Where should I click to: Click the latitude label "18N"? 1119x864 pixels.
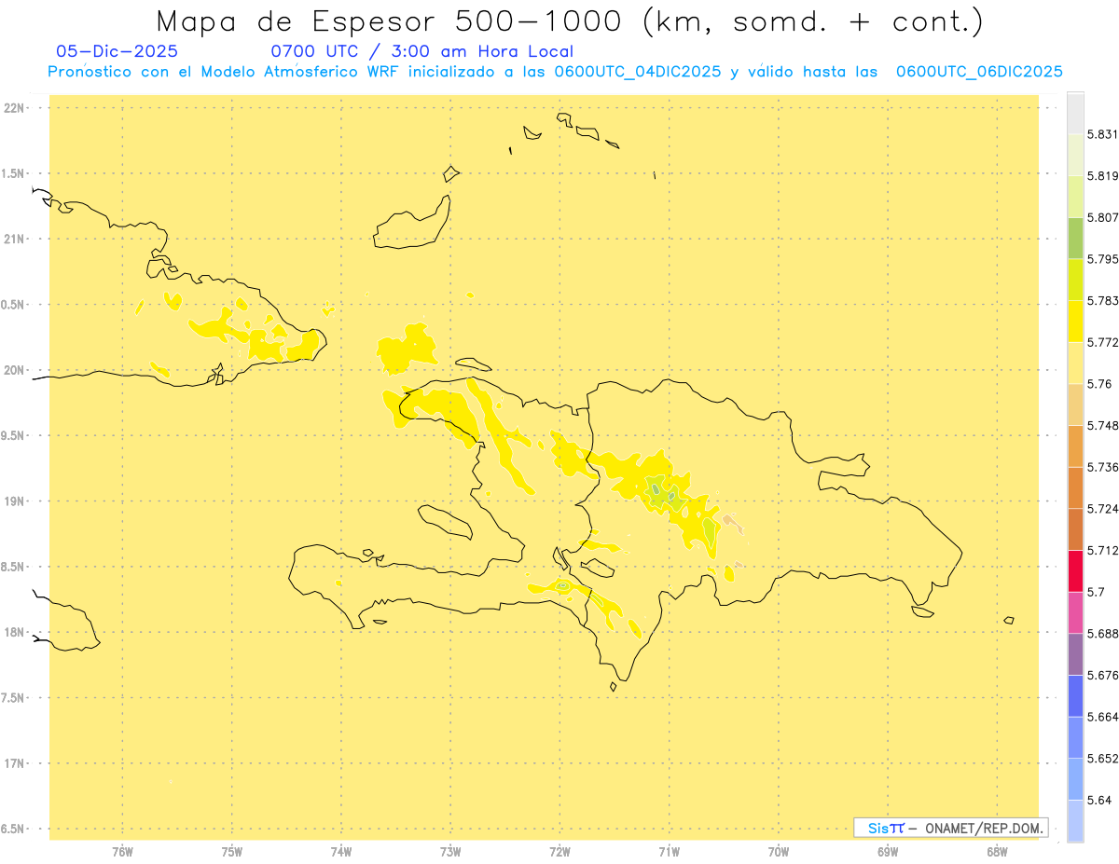pyautogui.click(x=13, y=632)
